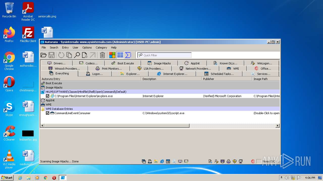
Task: Click into the Quick Filter field
Action: click(x=164, y=55)
